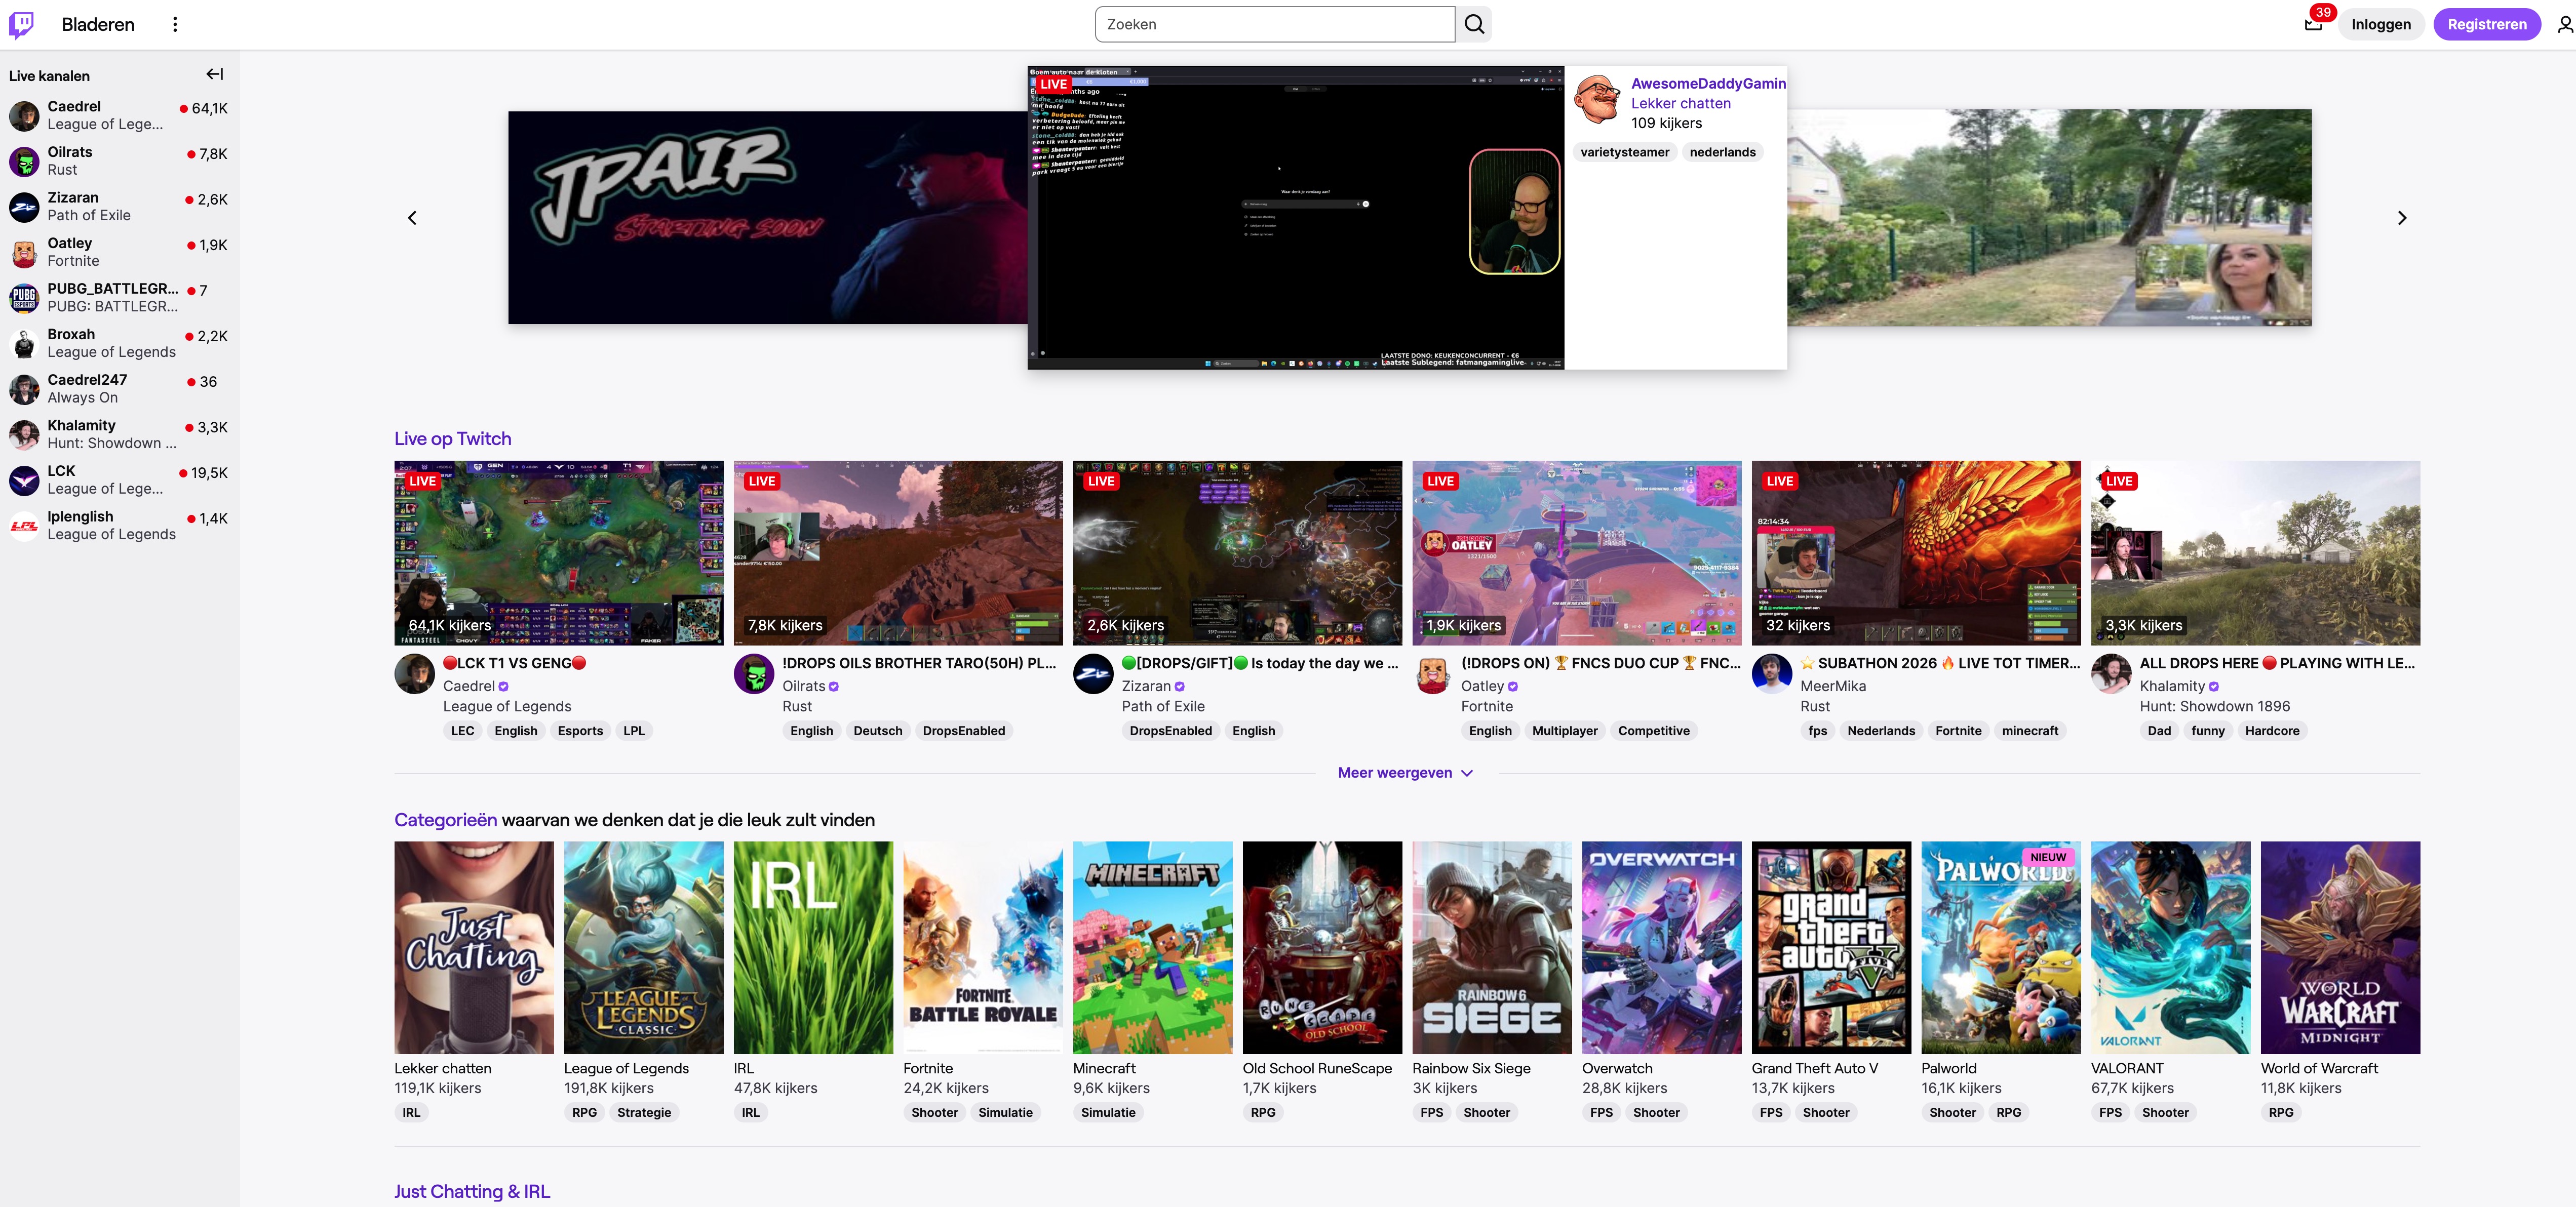Open the notifications inbox with 39 badge
This screenshot has height=1207, width=2576.
click(x=2313, y=23)
